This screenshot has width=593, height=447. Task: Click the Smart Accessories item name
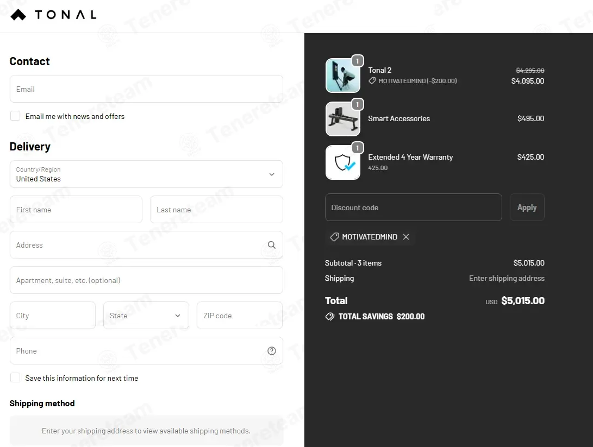pos(399,118)
